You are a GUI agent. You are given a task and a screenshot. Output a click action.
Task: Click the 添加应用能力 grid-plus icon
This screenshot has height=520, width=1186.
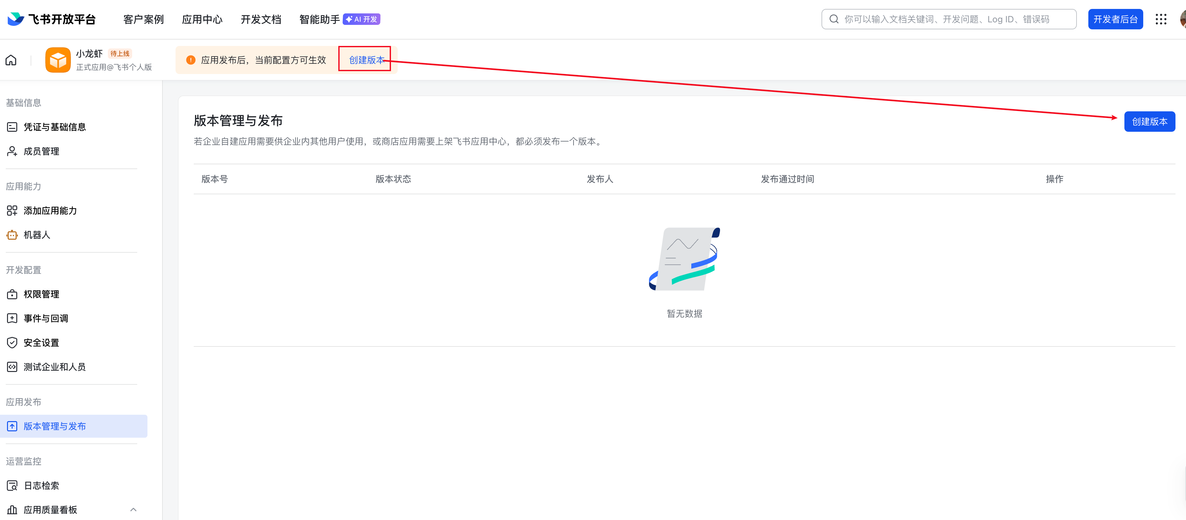point(12,211)
